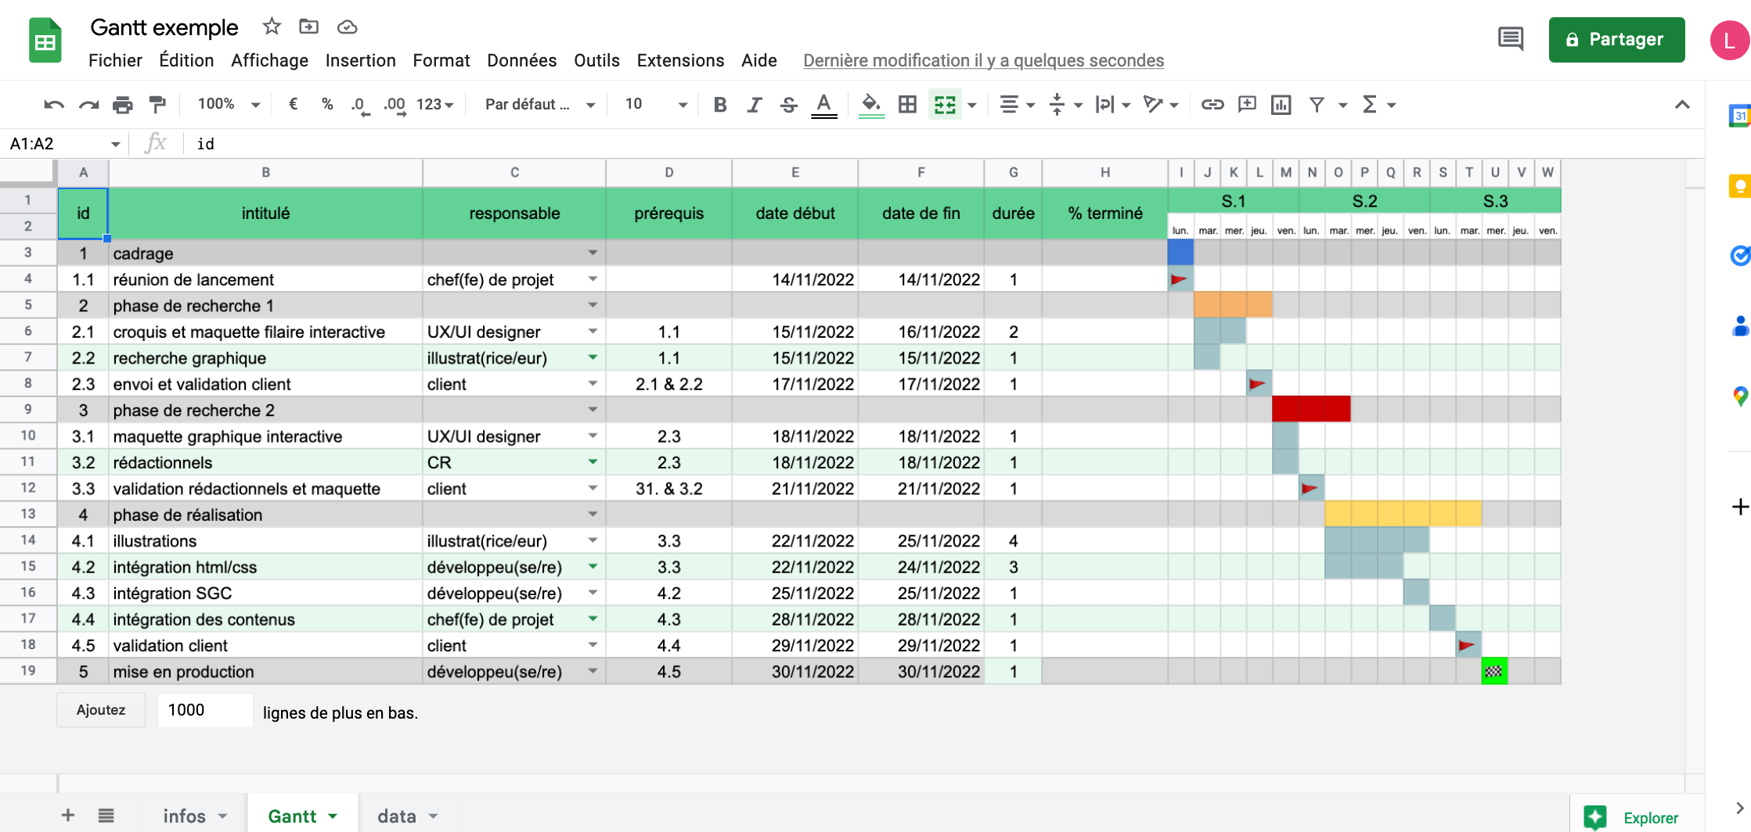Format as percent icon
The image size is (1751, 832).
[x=327, y=105]
